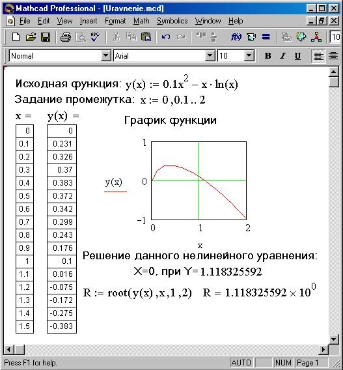Select the center align button
The height and width of the screenshot is (370, 343).
point(333,56)
